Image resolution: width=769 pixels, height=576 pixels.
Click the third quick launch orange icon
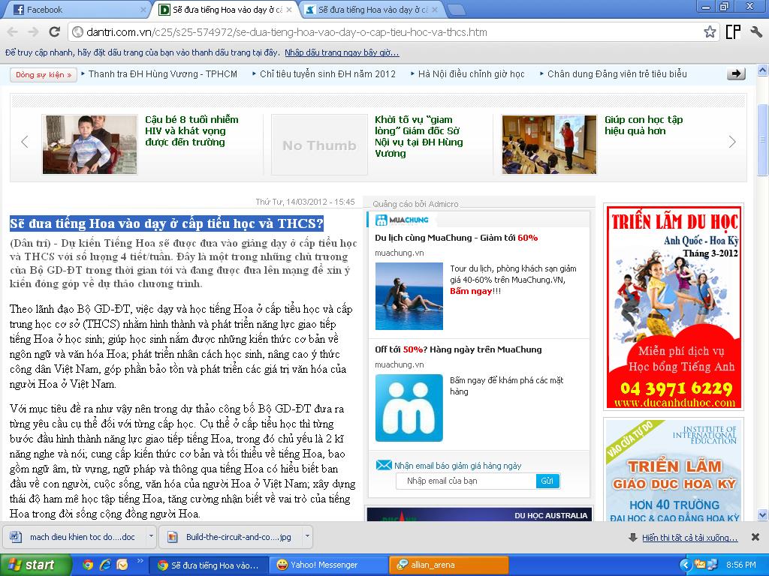122,565
